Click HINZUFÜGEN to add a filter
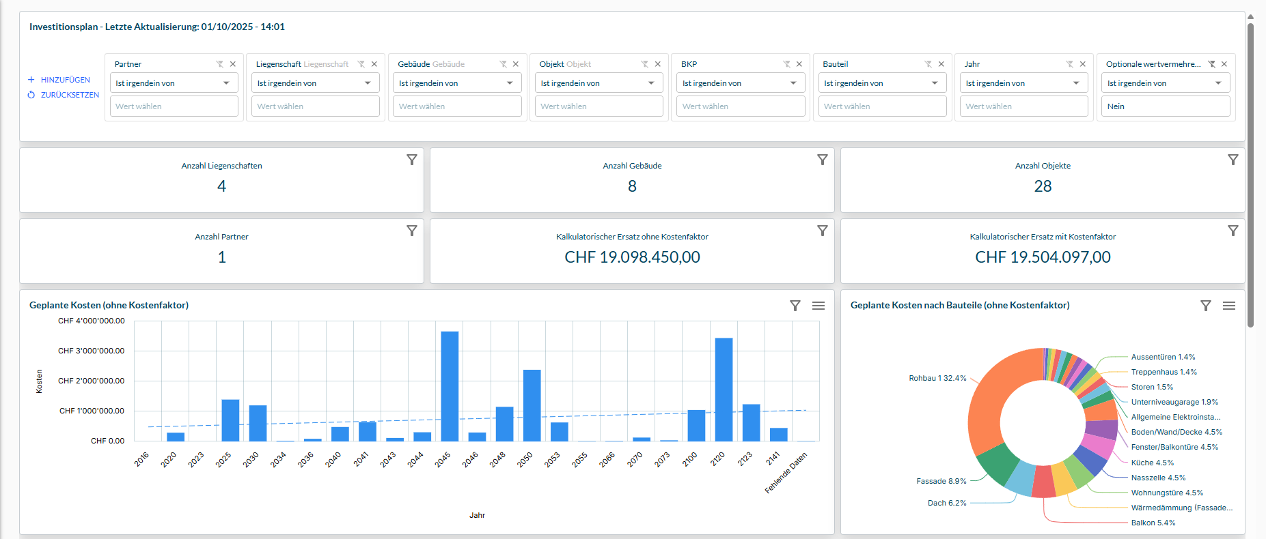1266x539 pixels. click(64, 80)
